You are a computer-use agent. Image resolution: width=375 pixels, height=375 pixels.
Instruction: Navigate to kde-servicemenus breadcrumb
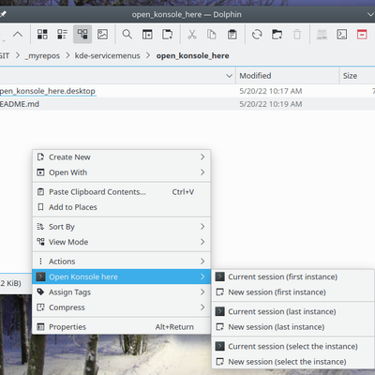[107, 55]
